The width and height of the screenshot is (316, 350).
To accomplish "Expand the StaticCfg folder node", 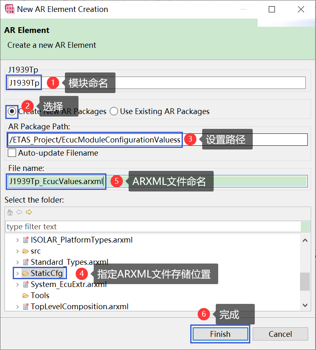I will (x=18, y=273).
